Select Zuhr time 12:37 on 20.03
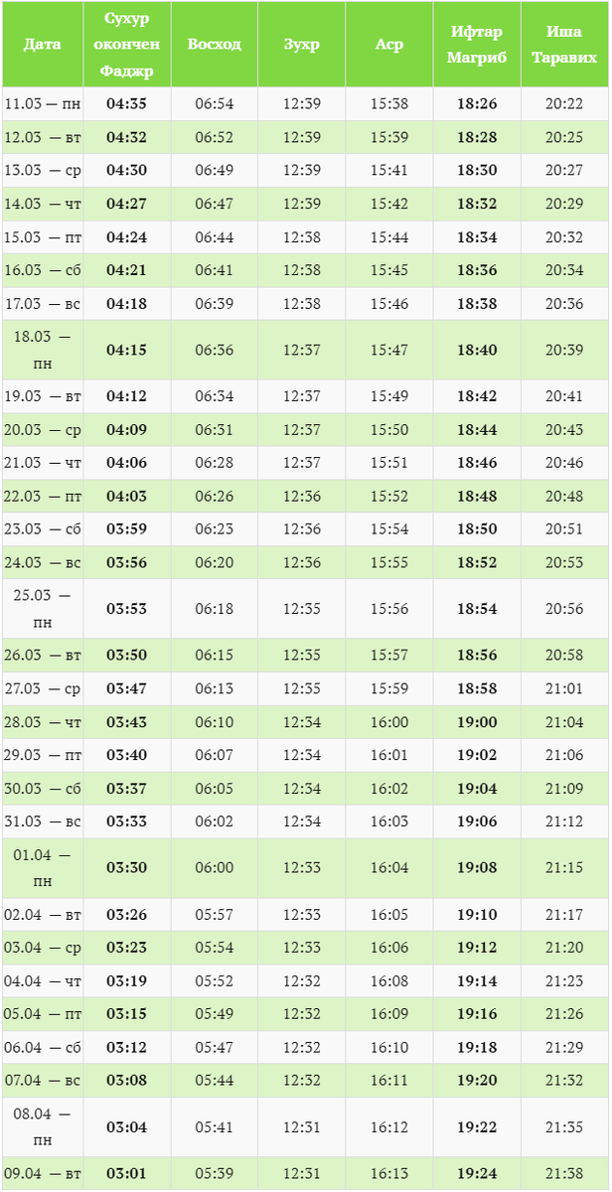 [302, 429]
